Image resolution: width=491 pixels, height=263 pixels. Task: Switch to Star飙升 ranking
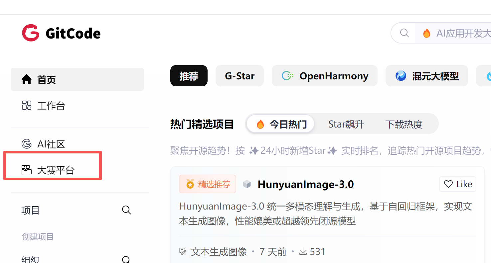pyautogui.click(x=346, y=124)
